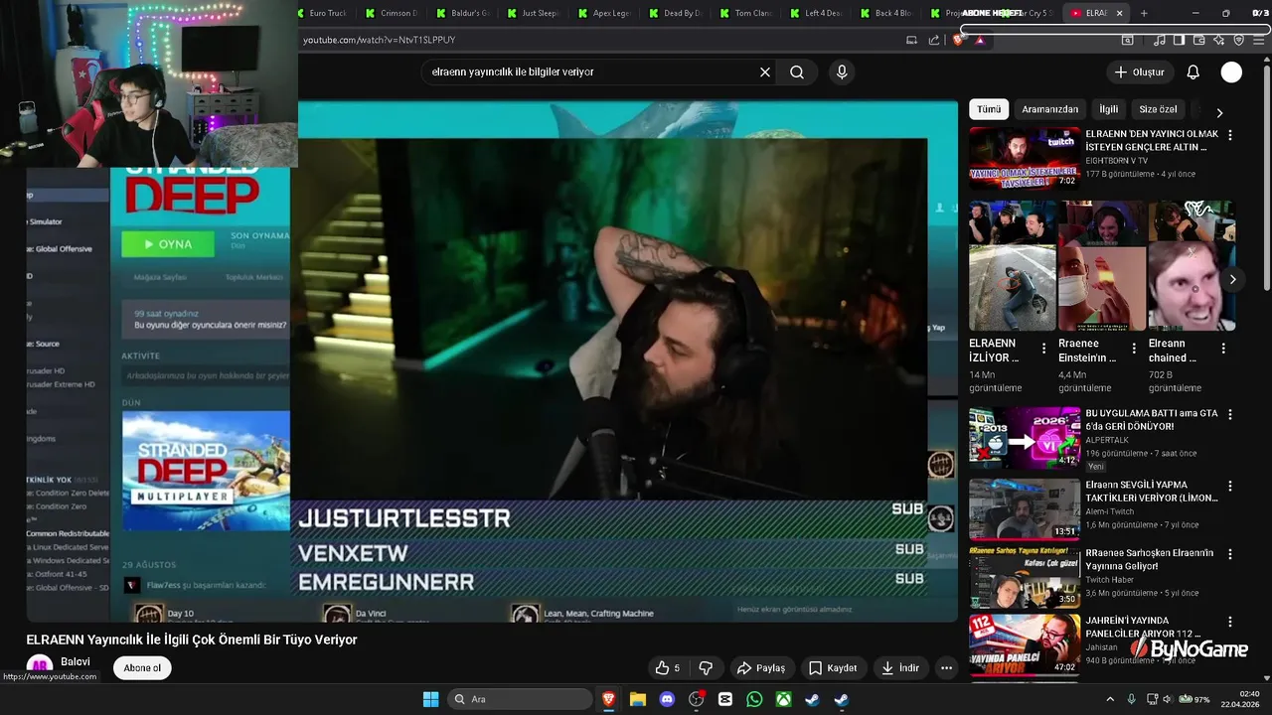Open the Balcvi channel avatar
Screen dimensions: 1272x715
point(40,666)
